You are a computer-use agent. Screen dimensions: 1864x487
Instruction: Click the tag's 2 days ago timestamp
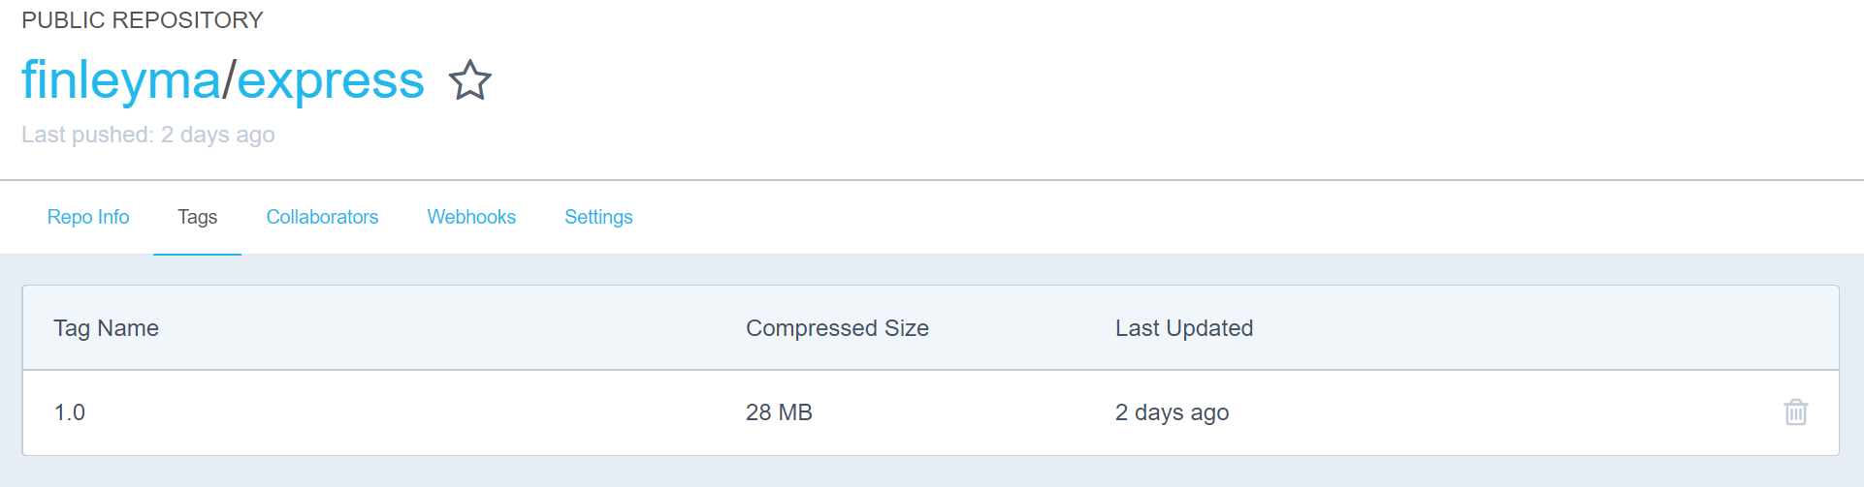[1172, 412]
